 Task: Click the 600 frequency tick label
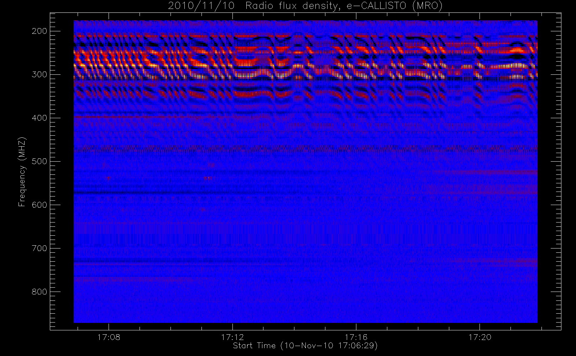click(40, 205)
